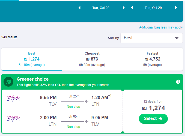This screenshot has height=136, width=185.
Task: Go to previous return date arrow
Action: pyautogui.click(x=132, y=8)
